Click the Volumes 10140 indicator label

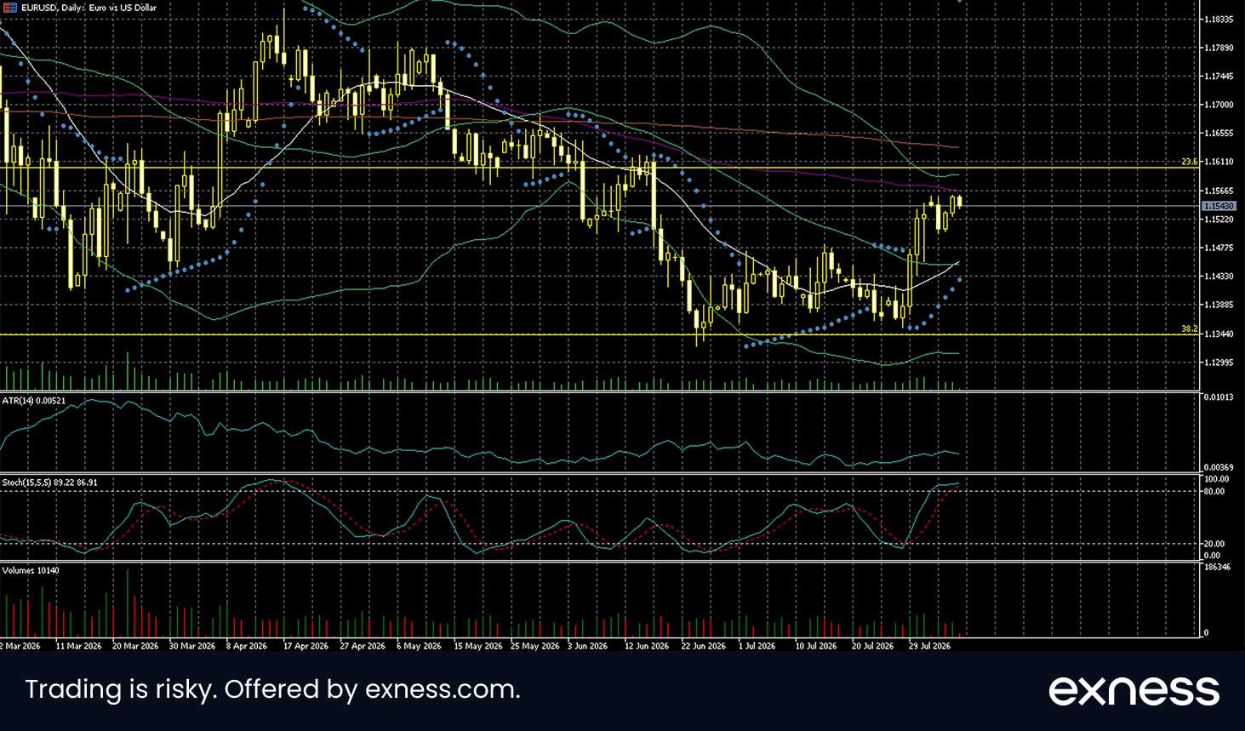(x=31, y=570)
